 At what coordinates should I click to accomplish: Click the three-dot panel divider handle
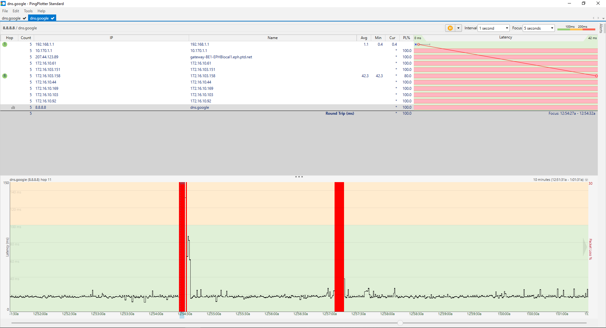[299, 177]
